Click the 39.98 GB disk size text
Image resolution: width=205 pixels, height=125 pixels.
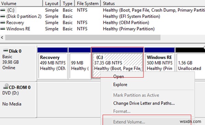11,62
